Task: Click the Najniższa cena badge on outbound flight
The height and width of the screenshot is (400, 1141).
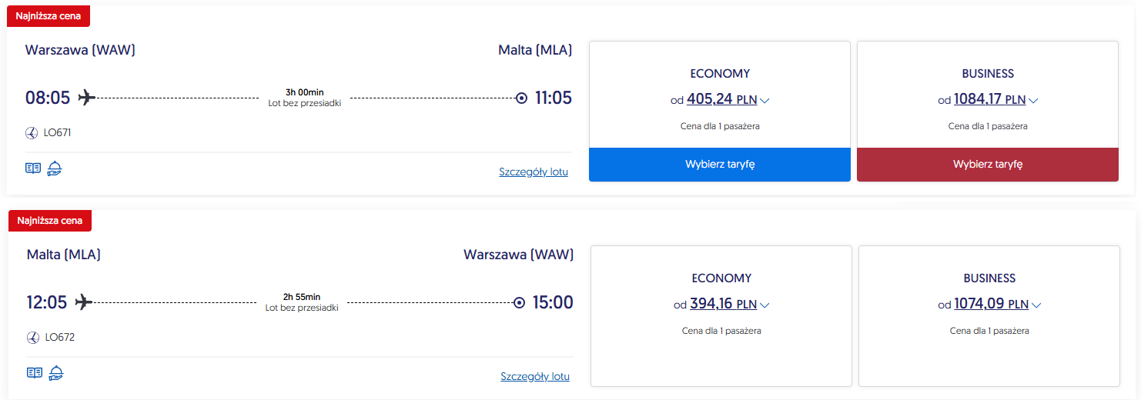Action: [x=49, y=16]
